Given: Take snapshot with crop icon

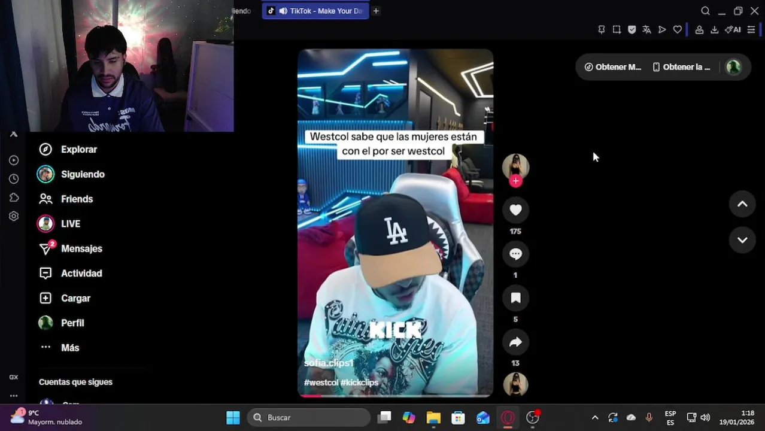Looking at the screenshot, I should [617, 30].
